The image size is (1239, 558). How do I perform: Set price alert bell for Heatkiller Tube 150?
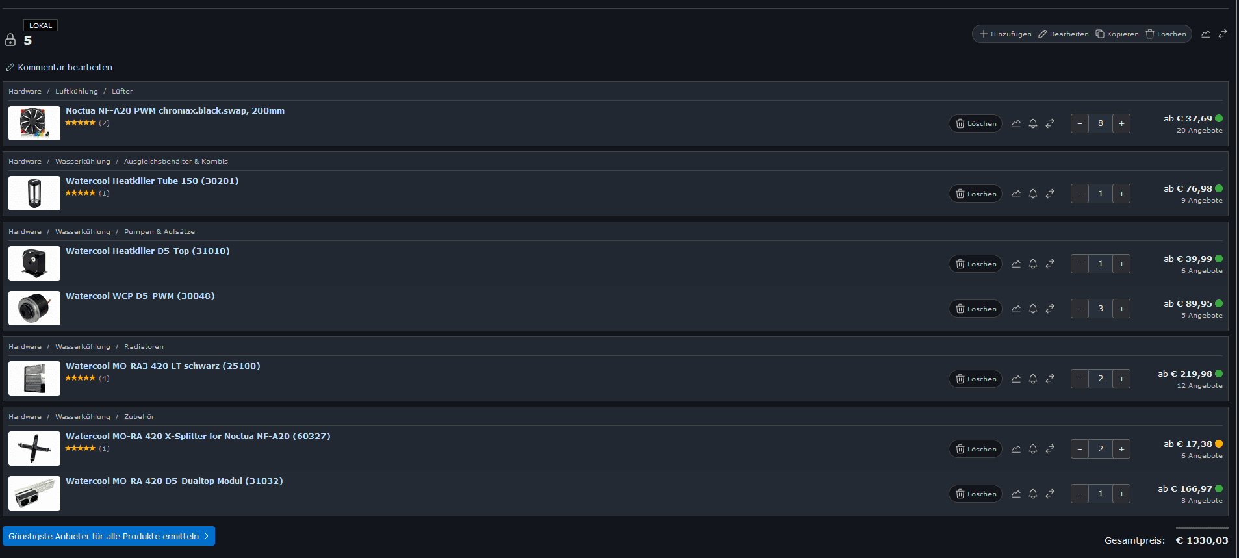[x=1033, y=194]
